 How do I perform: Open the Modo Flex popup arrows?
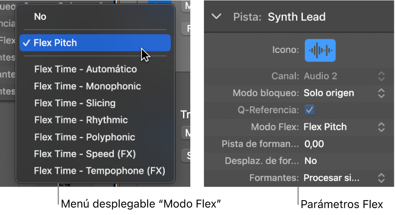381,127
